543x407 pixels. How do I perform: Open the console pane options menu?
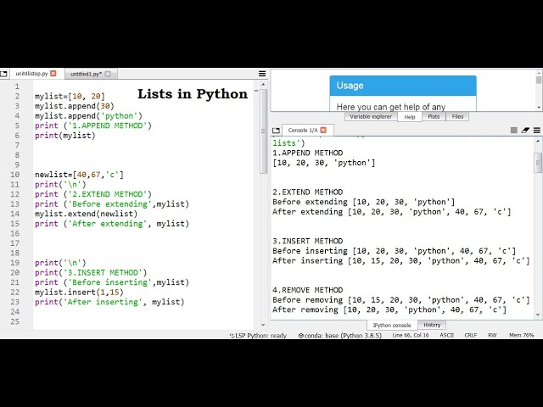pos(537,130)
